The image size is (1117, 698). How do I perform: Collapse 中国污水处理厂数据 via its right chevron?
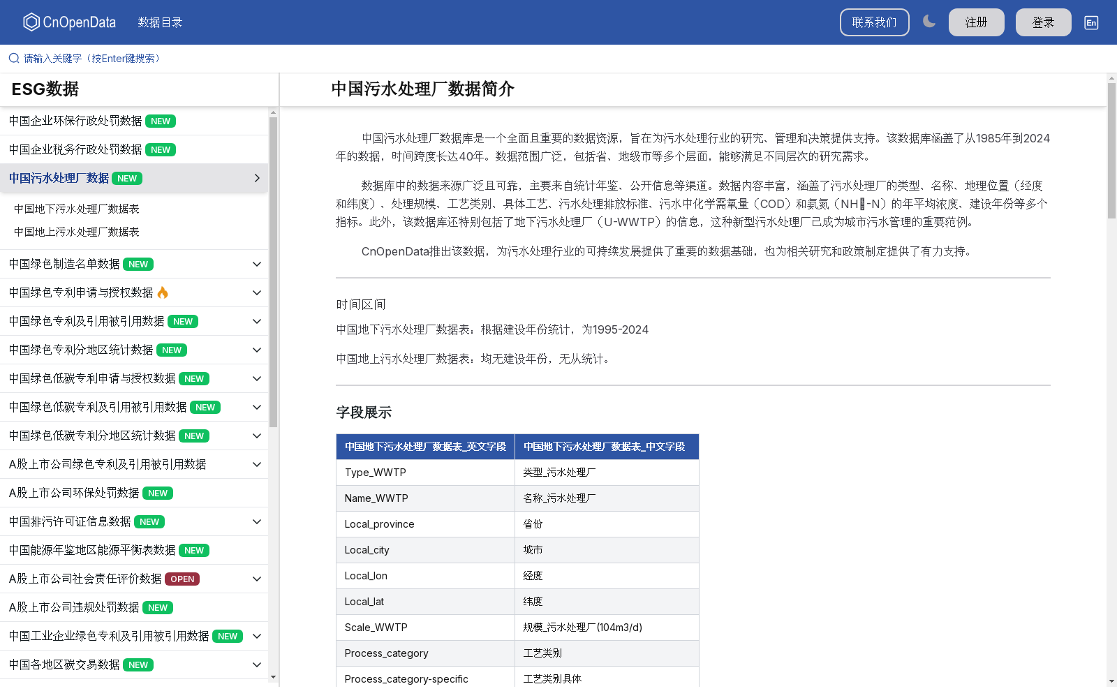click(256, 178)
